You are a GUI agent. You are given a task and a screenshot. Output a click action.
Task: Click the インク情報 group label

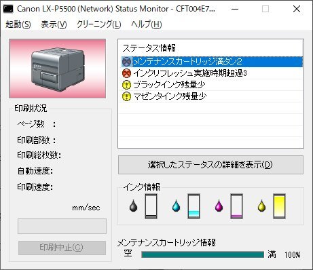tap(142, 187)
